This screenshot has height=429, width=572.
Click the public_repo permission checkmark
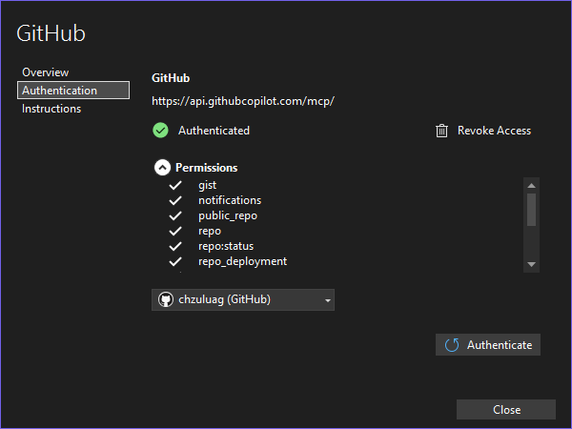pyautogui.click(x=175, y=215)
